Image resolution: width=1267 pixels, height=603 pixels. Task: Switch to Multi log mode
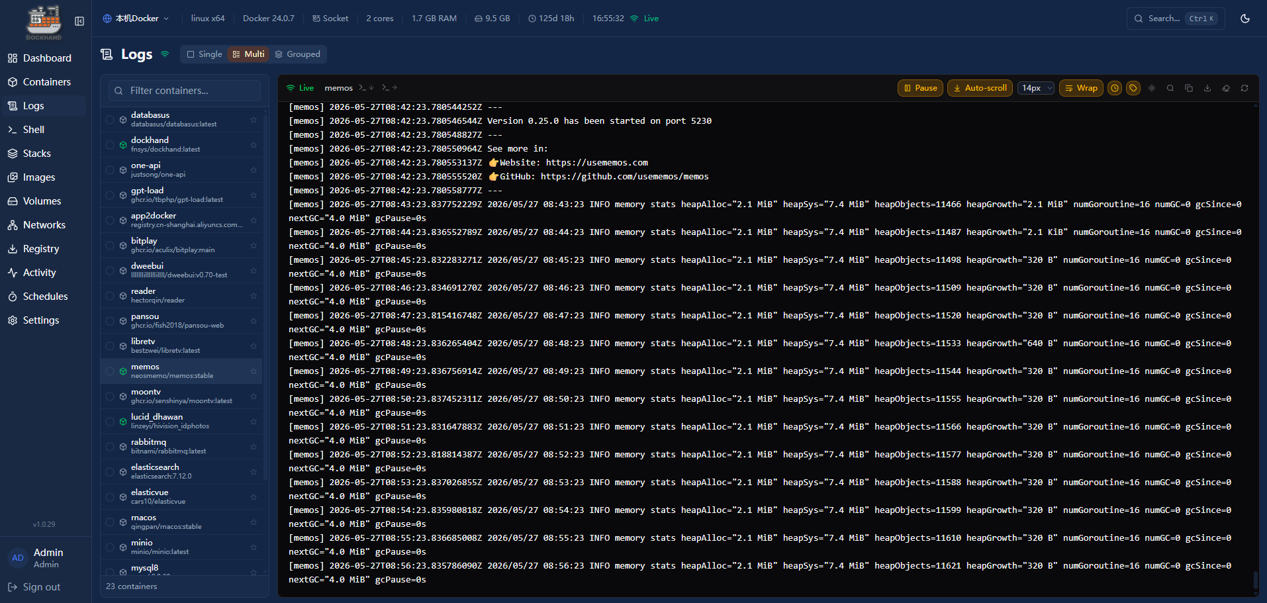pos(248,54)
